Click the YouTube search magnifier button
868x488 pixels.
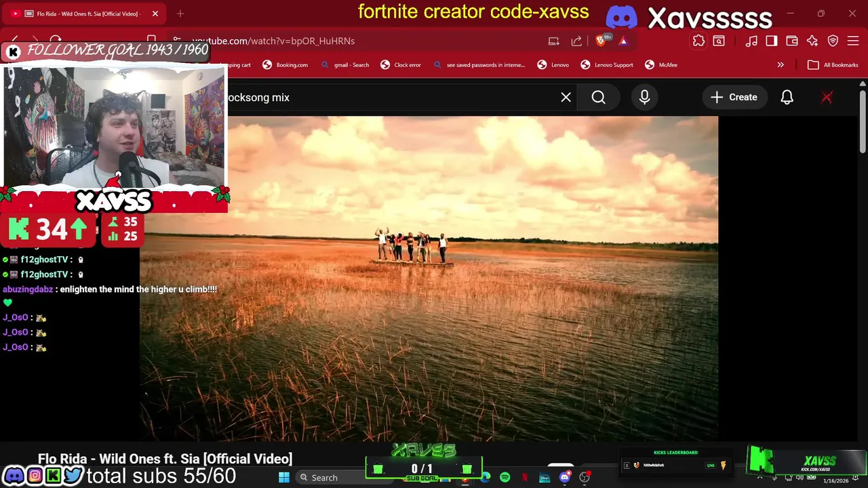click(598, 98)
